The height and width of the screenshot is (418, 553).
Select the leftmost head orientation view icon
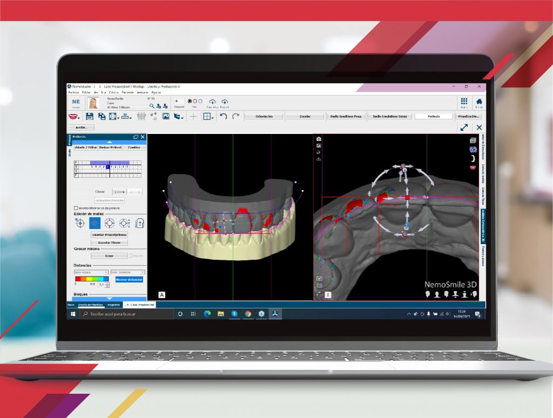428,294
